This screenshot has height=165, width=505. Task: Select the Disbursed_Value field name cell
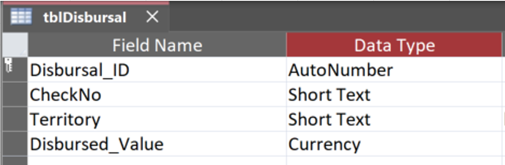click(157, 144)
